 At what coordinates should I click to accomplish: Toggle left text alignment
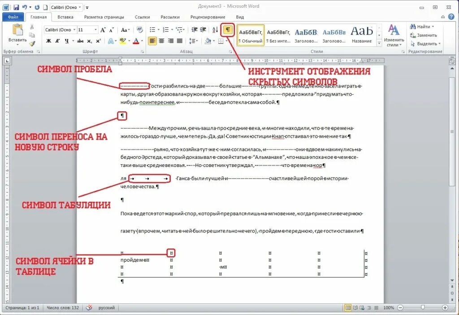click(x=152, y=41)
